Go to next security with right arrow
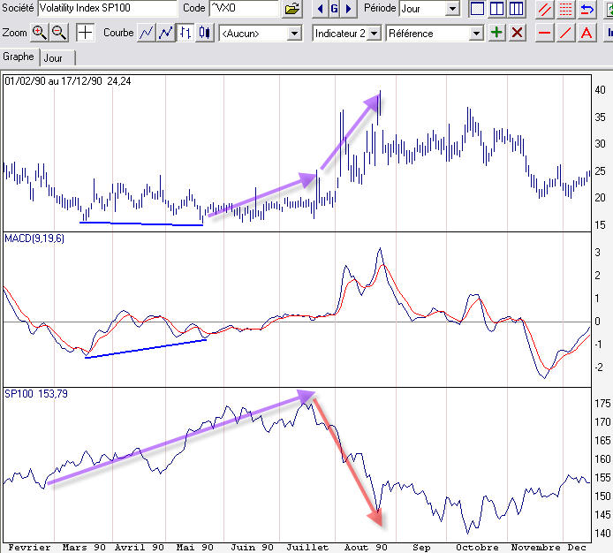Image resolution: width=613 pixels, height=553 pixels. (349, 9)
